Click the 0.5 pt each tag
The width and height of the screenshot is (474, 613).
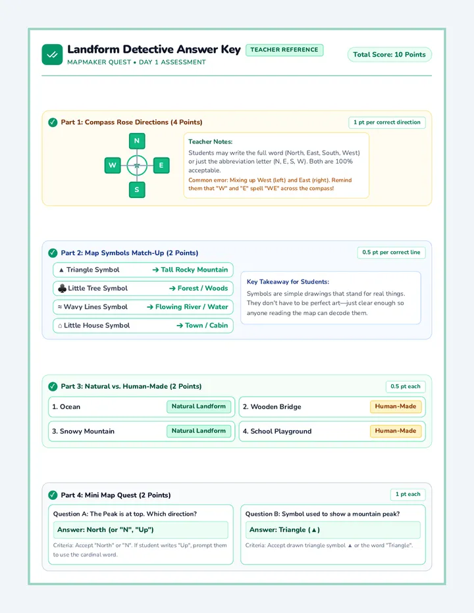[406, 387]
